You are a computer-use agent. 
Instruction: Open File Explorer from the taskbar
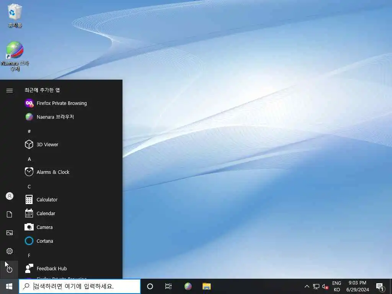206,286
